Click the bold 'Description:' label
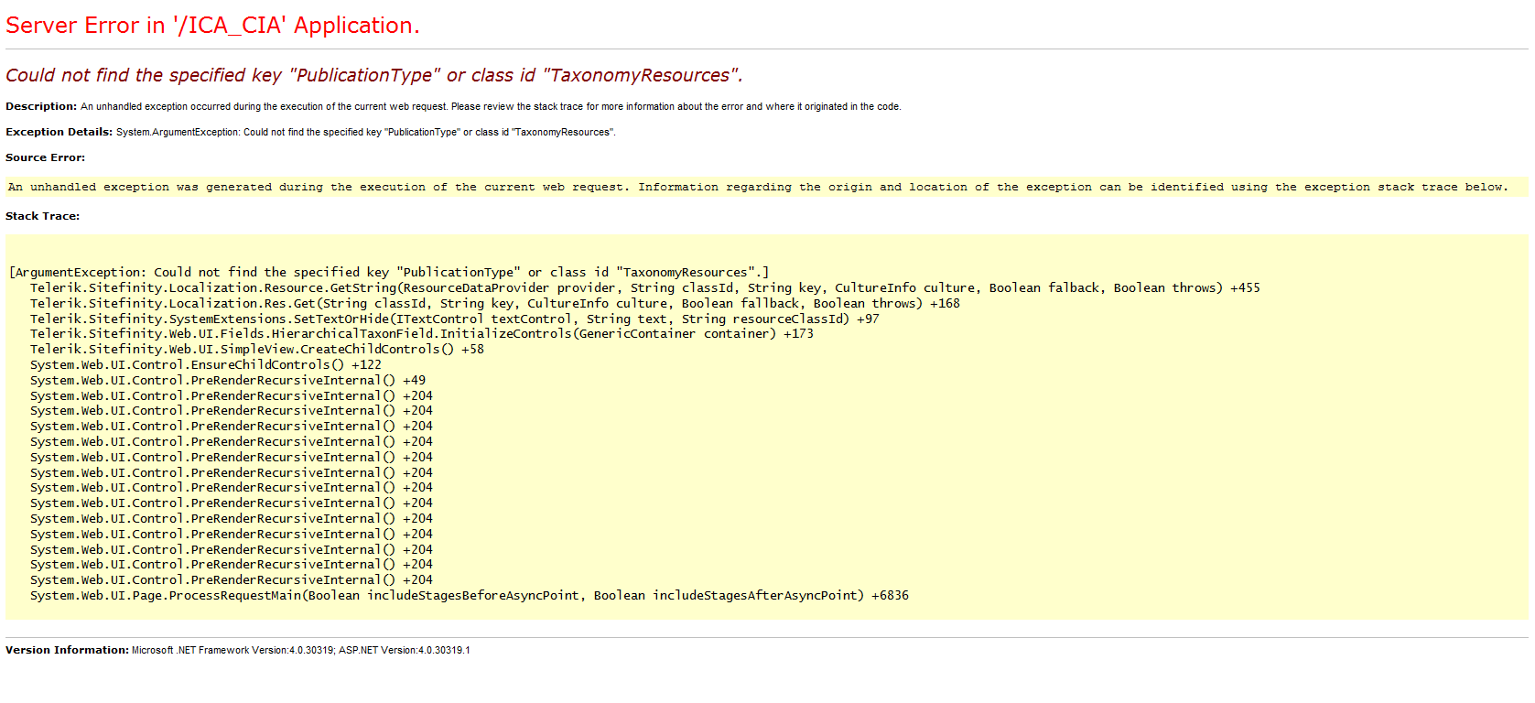Image resolution: width=1535 pixels, height=703 pixels. point(41,106)
